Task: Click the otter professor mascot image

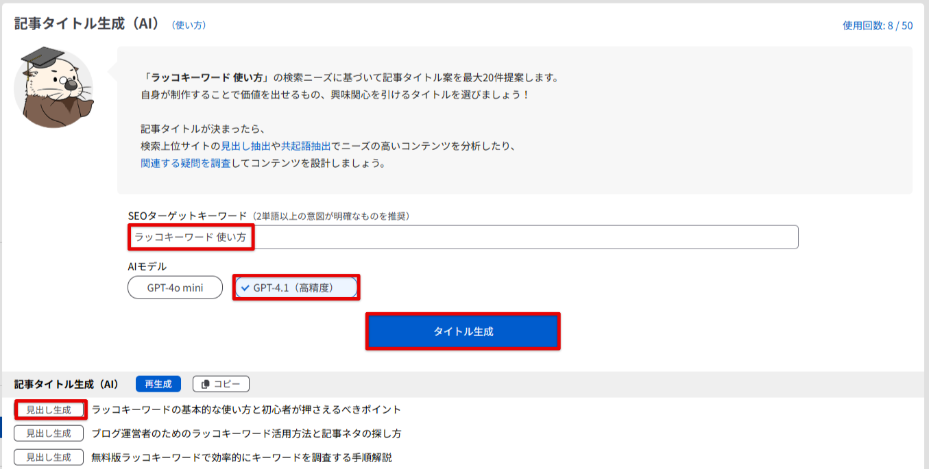Action: click(x=54, y=88)
